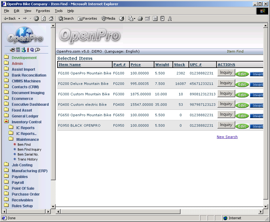Screen dimensions: 270x222
Task: Open the calculator icon in sidebar
Action: pyautogui.click(x=18, y=50)
